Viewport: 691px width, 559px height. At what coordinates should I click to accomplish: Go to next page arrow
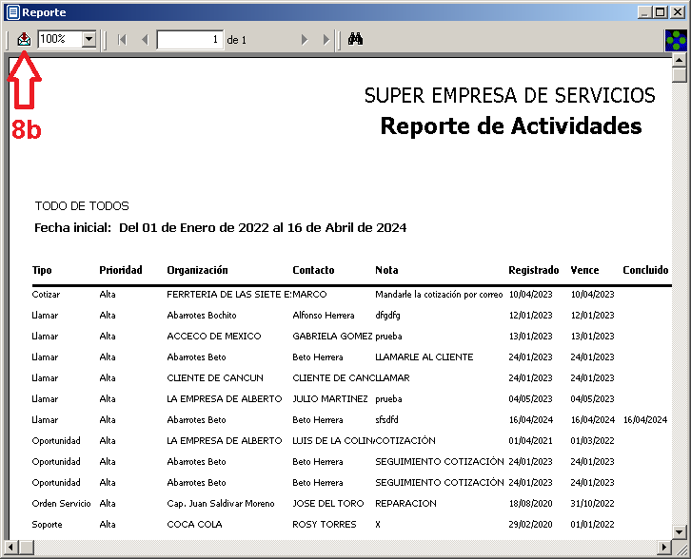pos(304,40)
